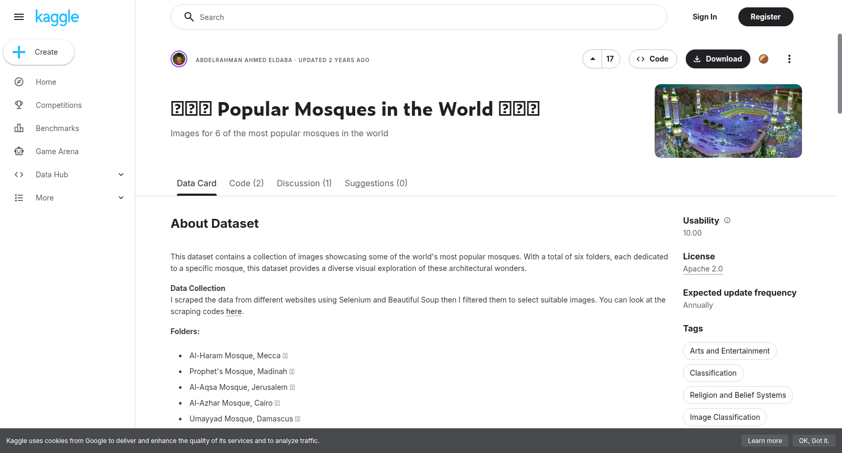Click Learn more in cookie banner
This screenshot has width=842, height=453.
pyautogui.click(x=765, y=441)
